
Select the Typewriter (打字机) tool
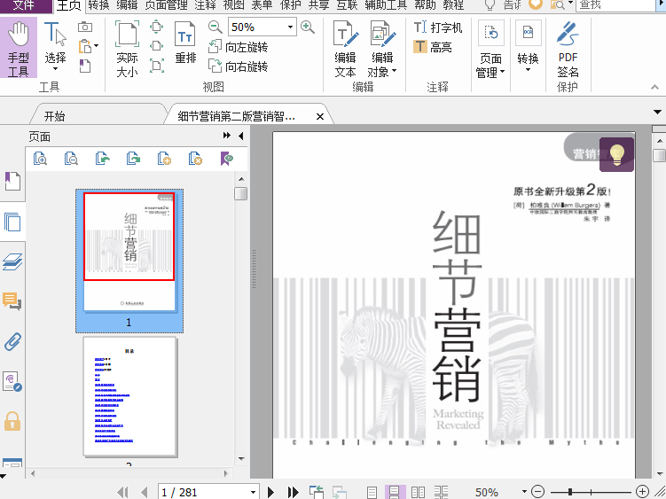click(438, 27)
